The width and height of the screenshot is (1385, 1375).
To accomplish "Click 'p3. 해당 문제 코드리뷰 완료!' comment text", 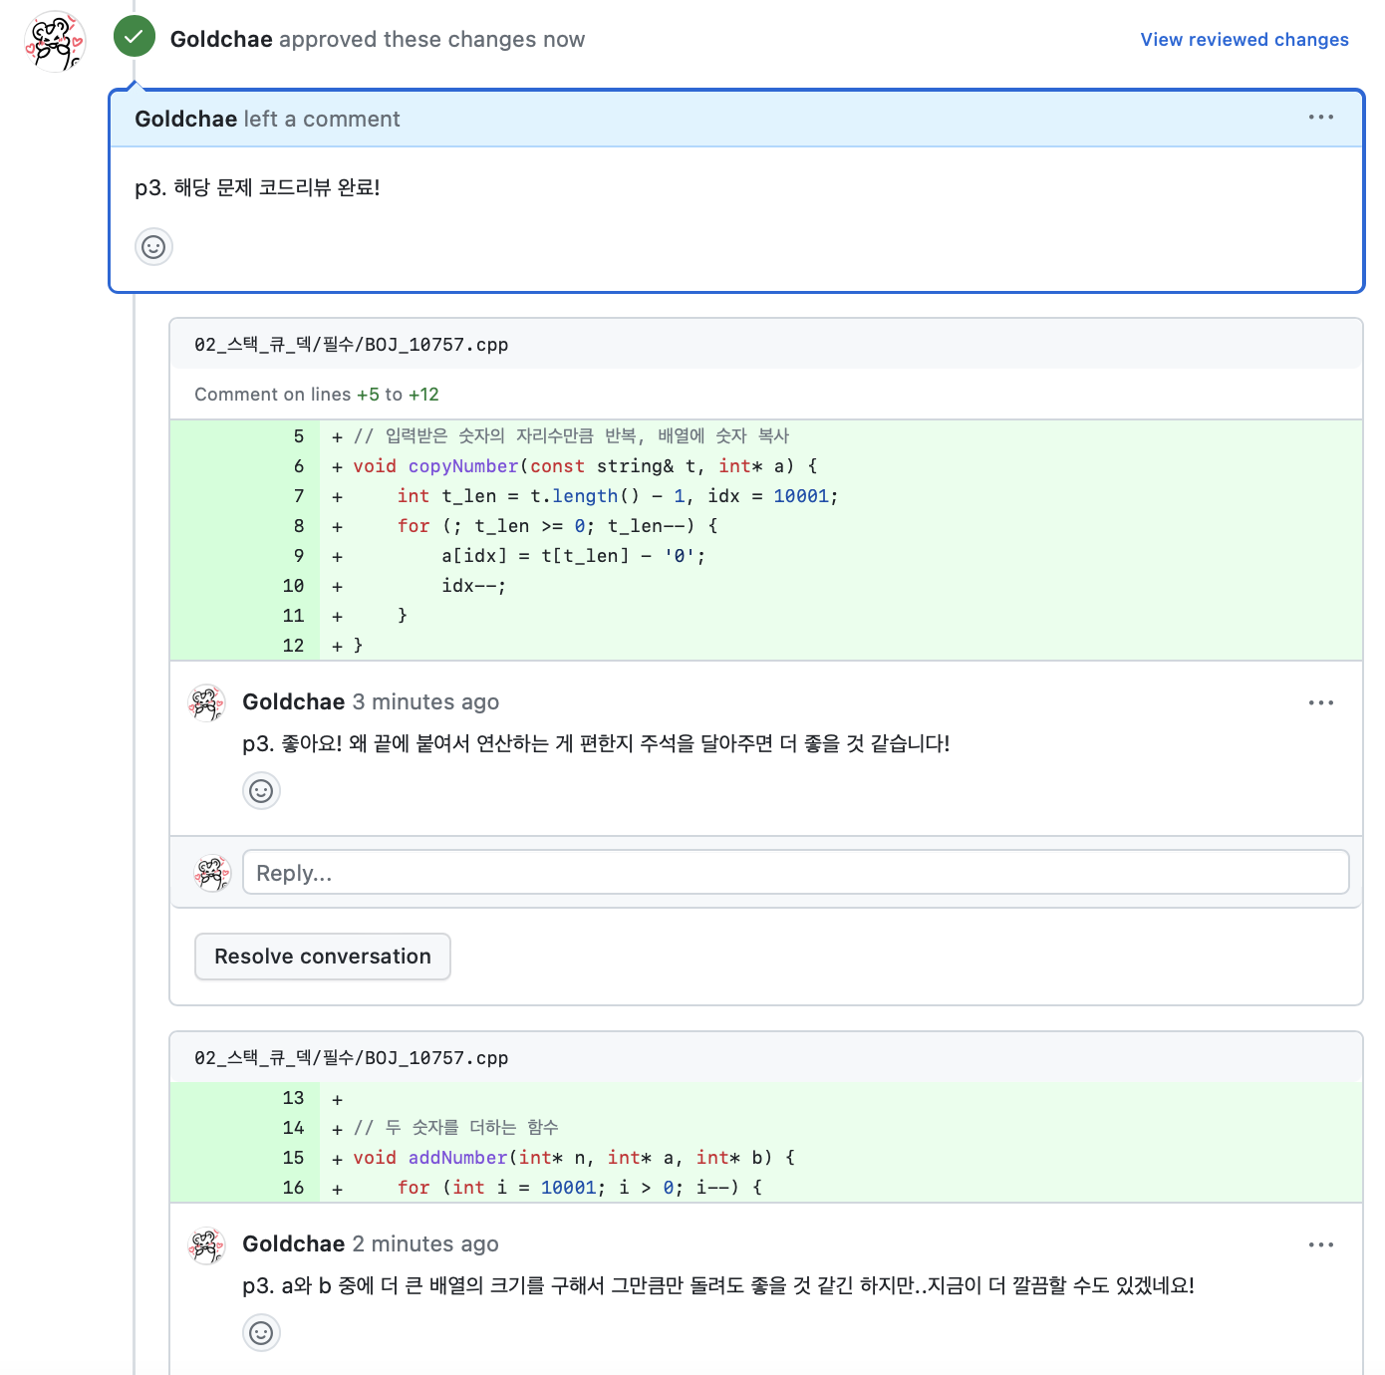I will tap(257, 187).
